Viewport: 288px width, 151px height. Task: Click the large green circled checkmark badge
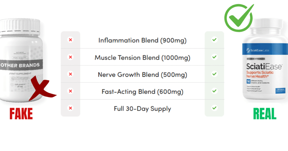[x=239, y=18]
